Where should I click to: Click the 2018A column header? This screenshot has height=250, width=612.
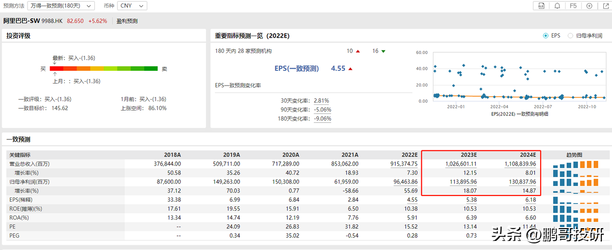click(172, 155)
